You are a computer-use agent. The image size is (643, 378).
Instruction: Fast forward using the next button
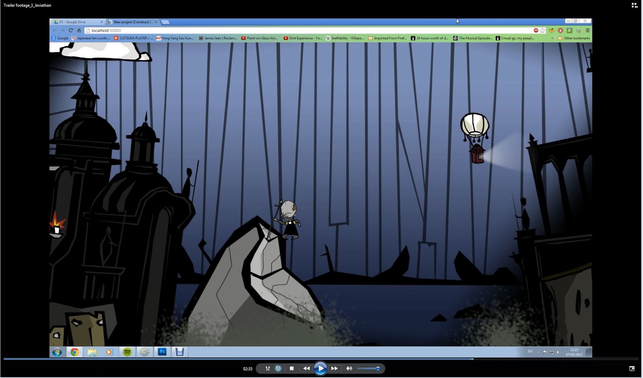334,368
